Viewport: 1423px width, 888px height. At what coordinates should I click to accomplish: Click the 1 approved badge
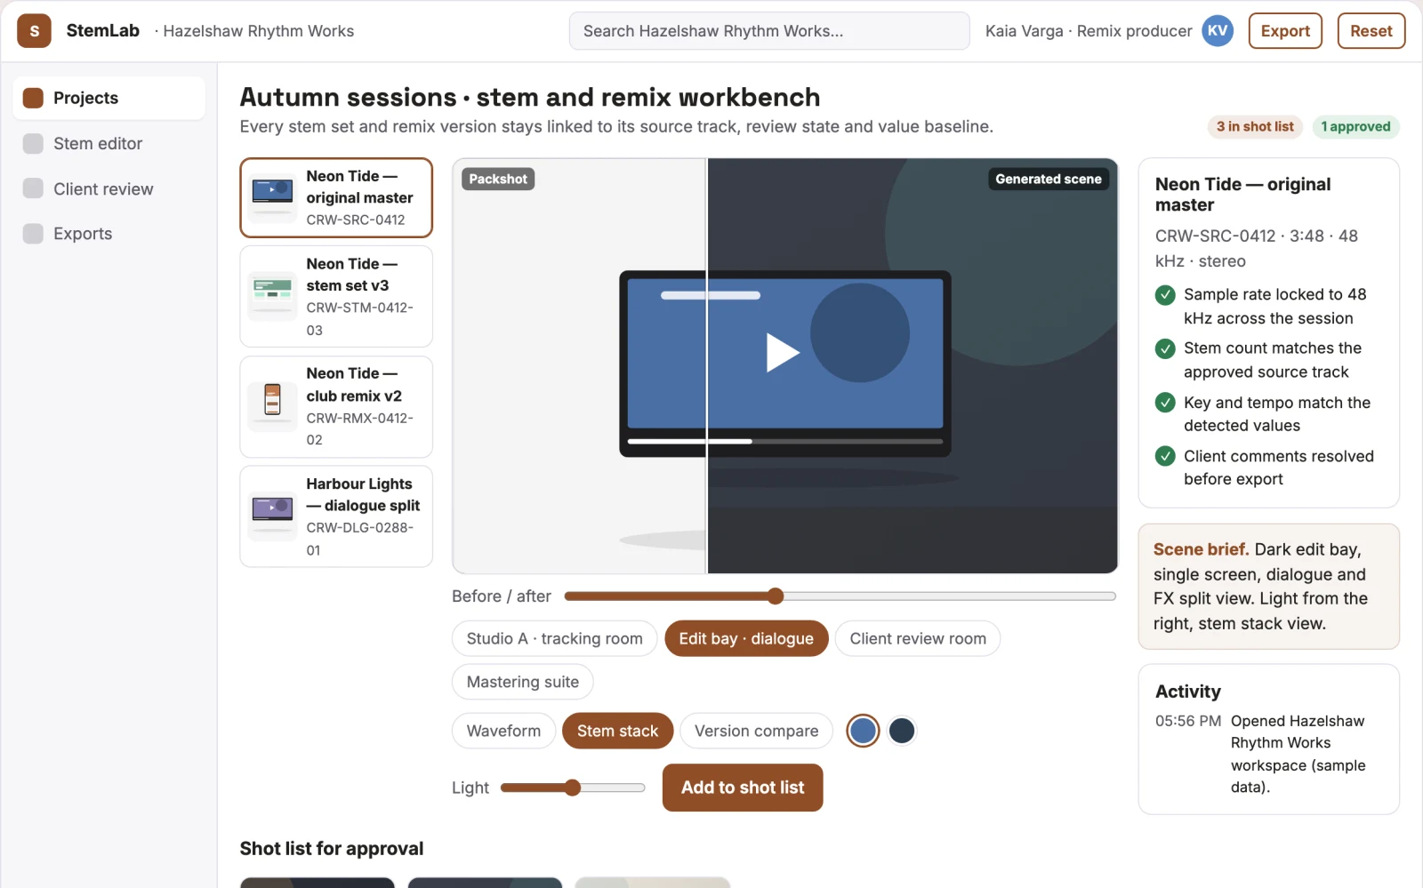1355,126
